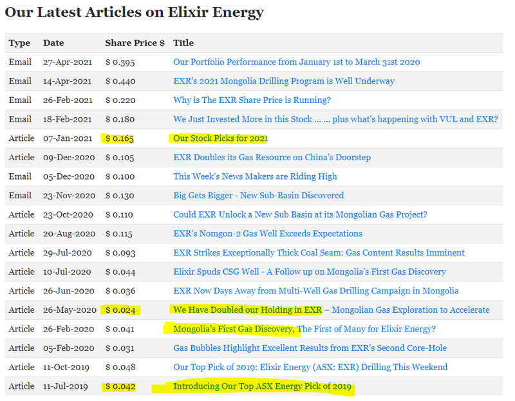Click the share price '$ 0.220'
Screen dimensions: 515x401
coord(120,100)
